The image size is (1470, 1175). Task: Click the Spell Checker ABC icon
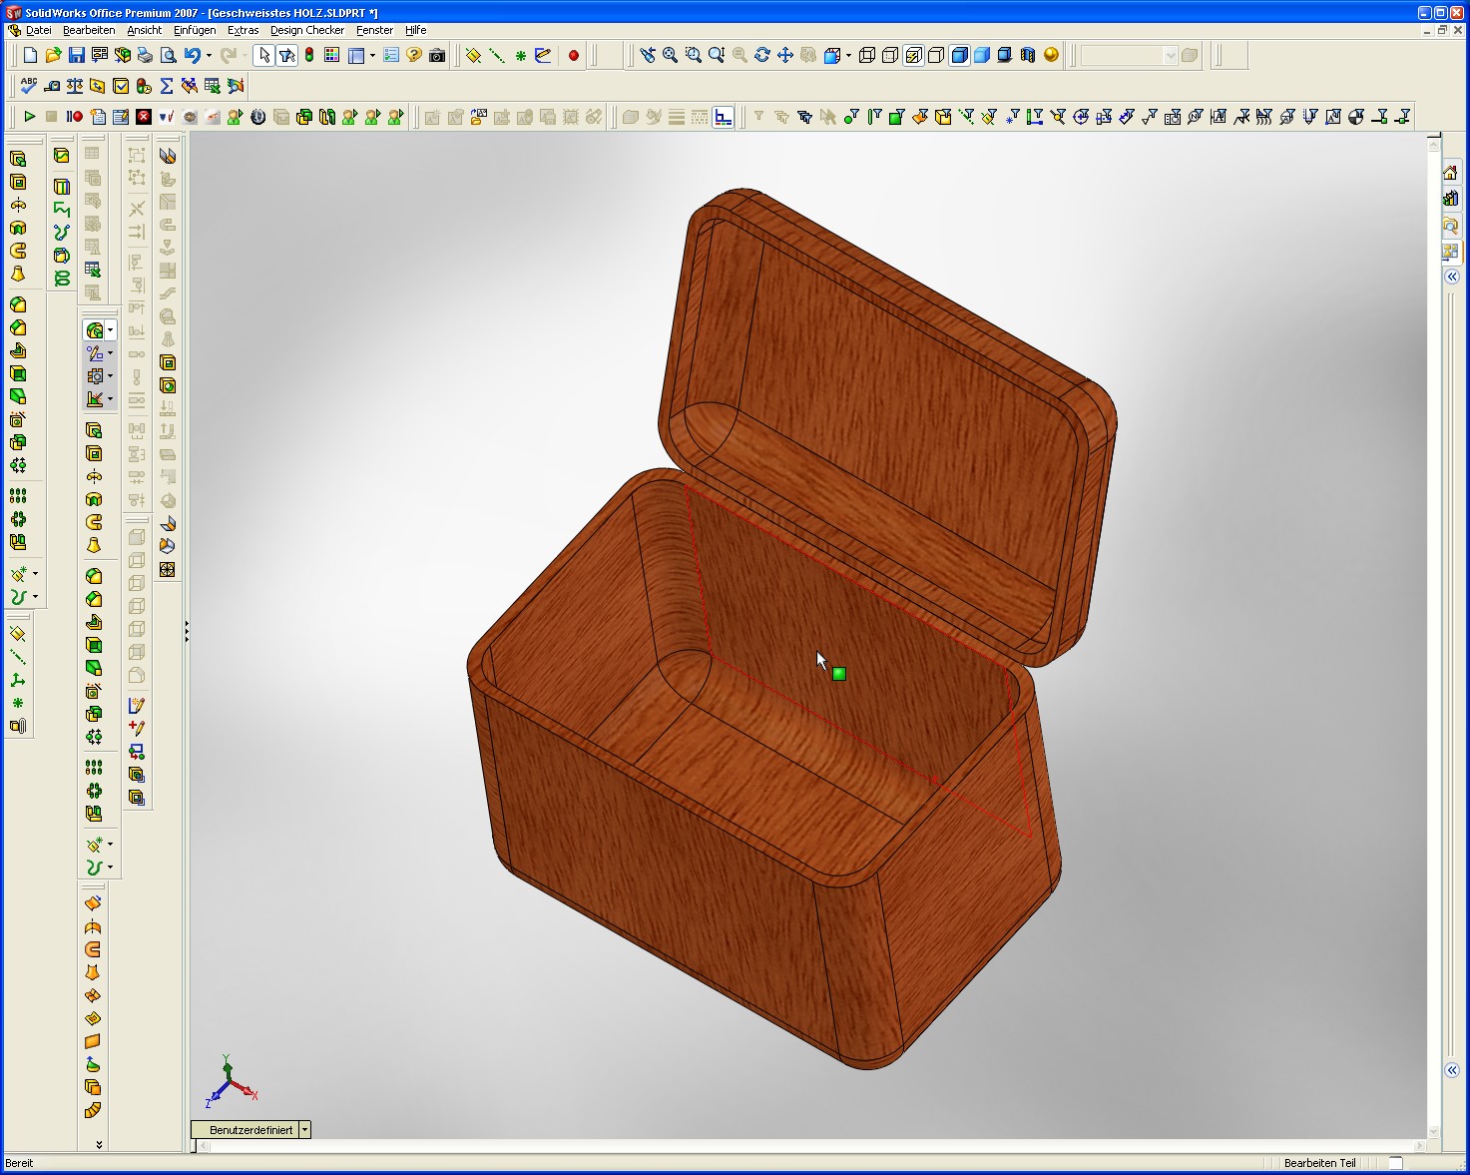[x=29, y=86]
